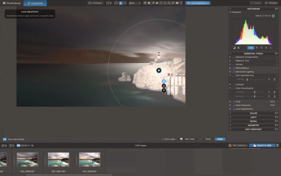The image size is (281, 176).
Task: Expand the Horizon panel
Action: point(230,64)
